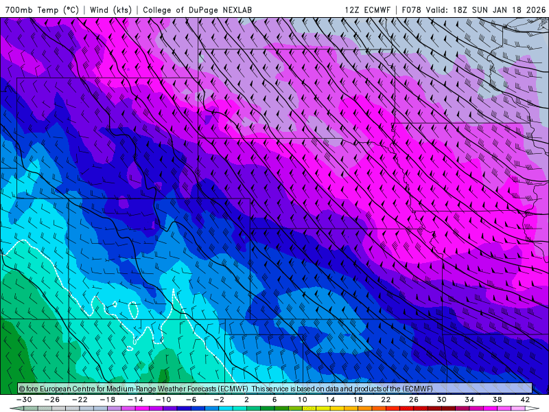Select the negative 6 (-6) legend value
The width and height of the screenshot is (549, 412).
191,400
